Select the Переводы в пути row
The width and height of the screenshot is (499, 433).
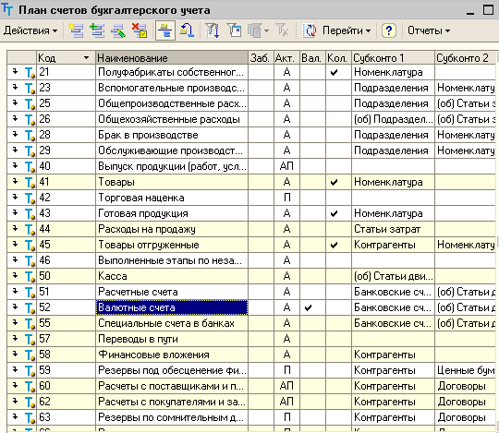pyautogui.click(x=251, y=339)
